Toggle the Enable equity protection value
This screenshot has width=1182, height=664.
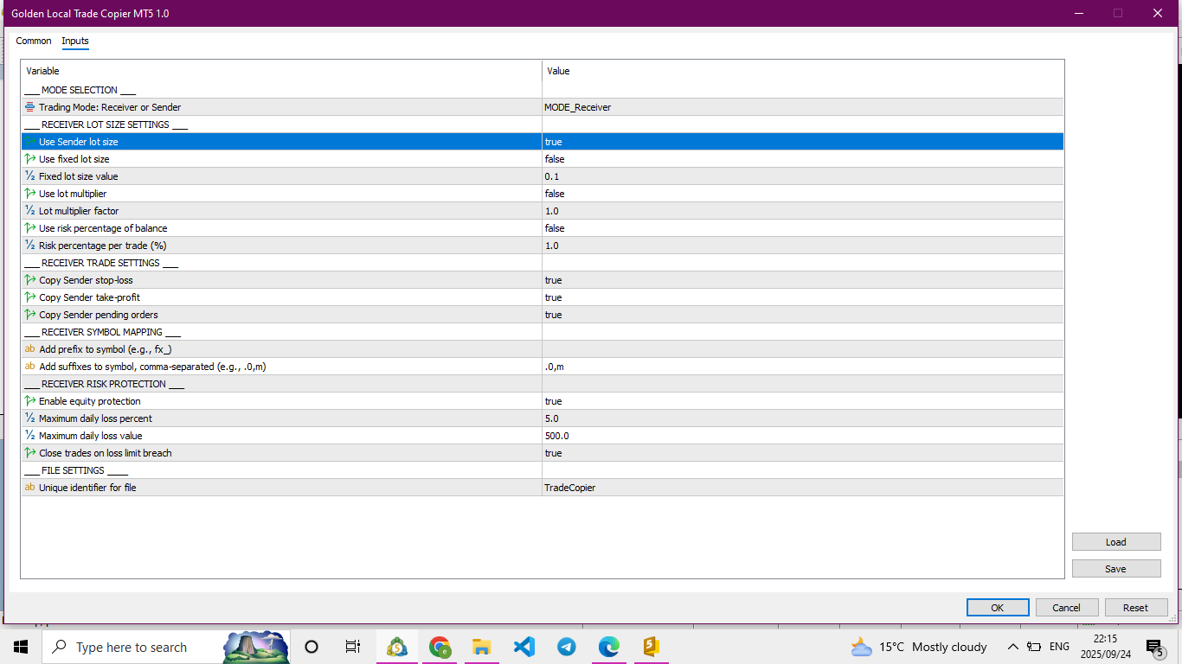point(803,401)
